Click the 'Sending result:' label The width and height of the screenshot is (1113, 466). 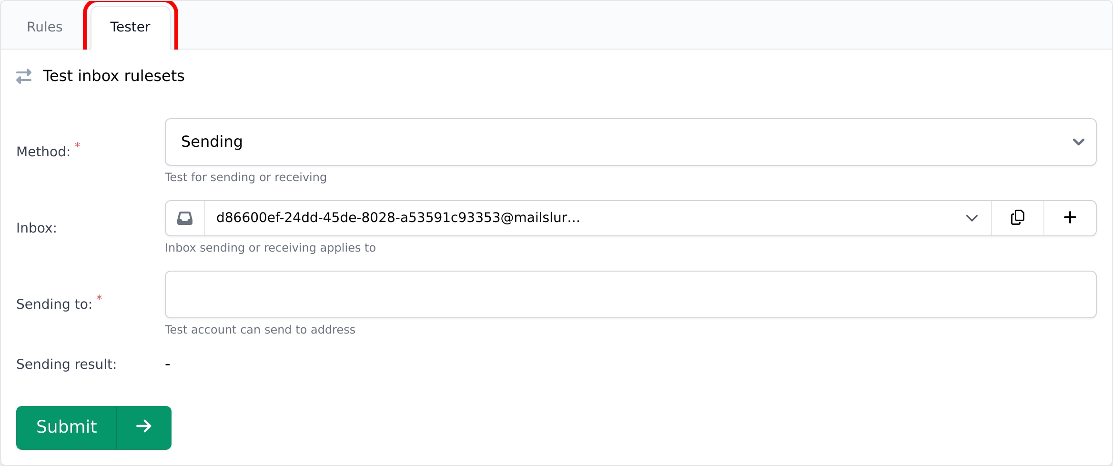click(x=66, y=364)
